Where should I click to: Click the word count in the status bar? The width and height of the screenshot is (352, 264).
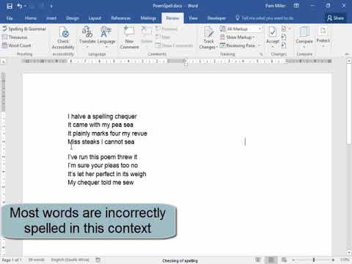[x=37, y=260]
